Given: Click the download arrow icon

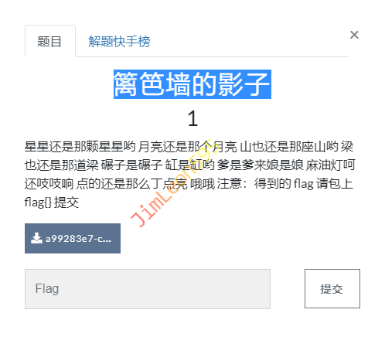Looking at the screenshot, I should pyautogui.click(x=36, y=238).
